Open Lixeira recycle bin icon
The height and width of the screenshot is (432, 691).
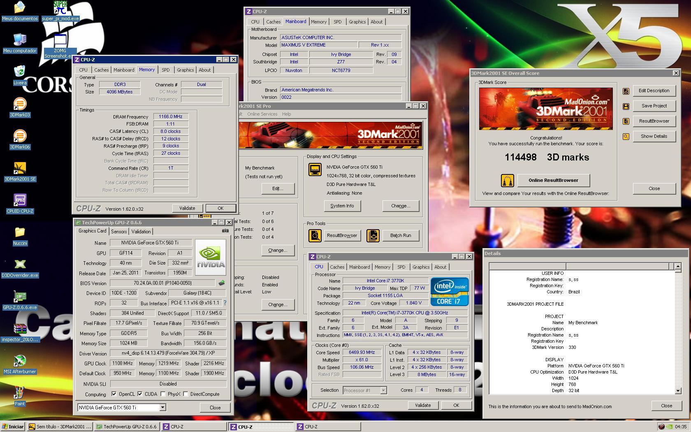coord(20,75)
